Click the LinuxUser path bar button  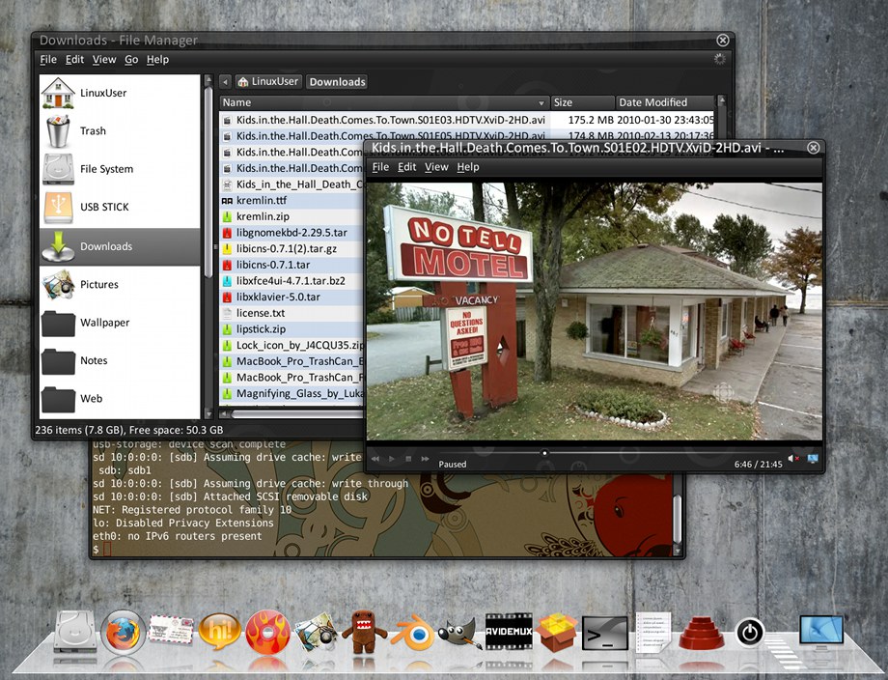point(268,81)
